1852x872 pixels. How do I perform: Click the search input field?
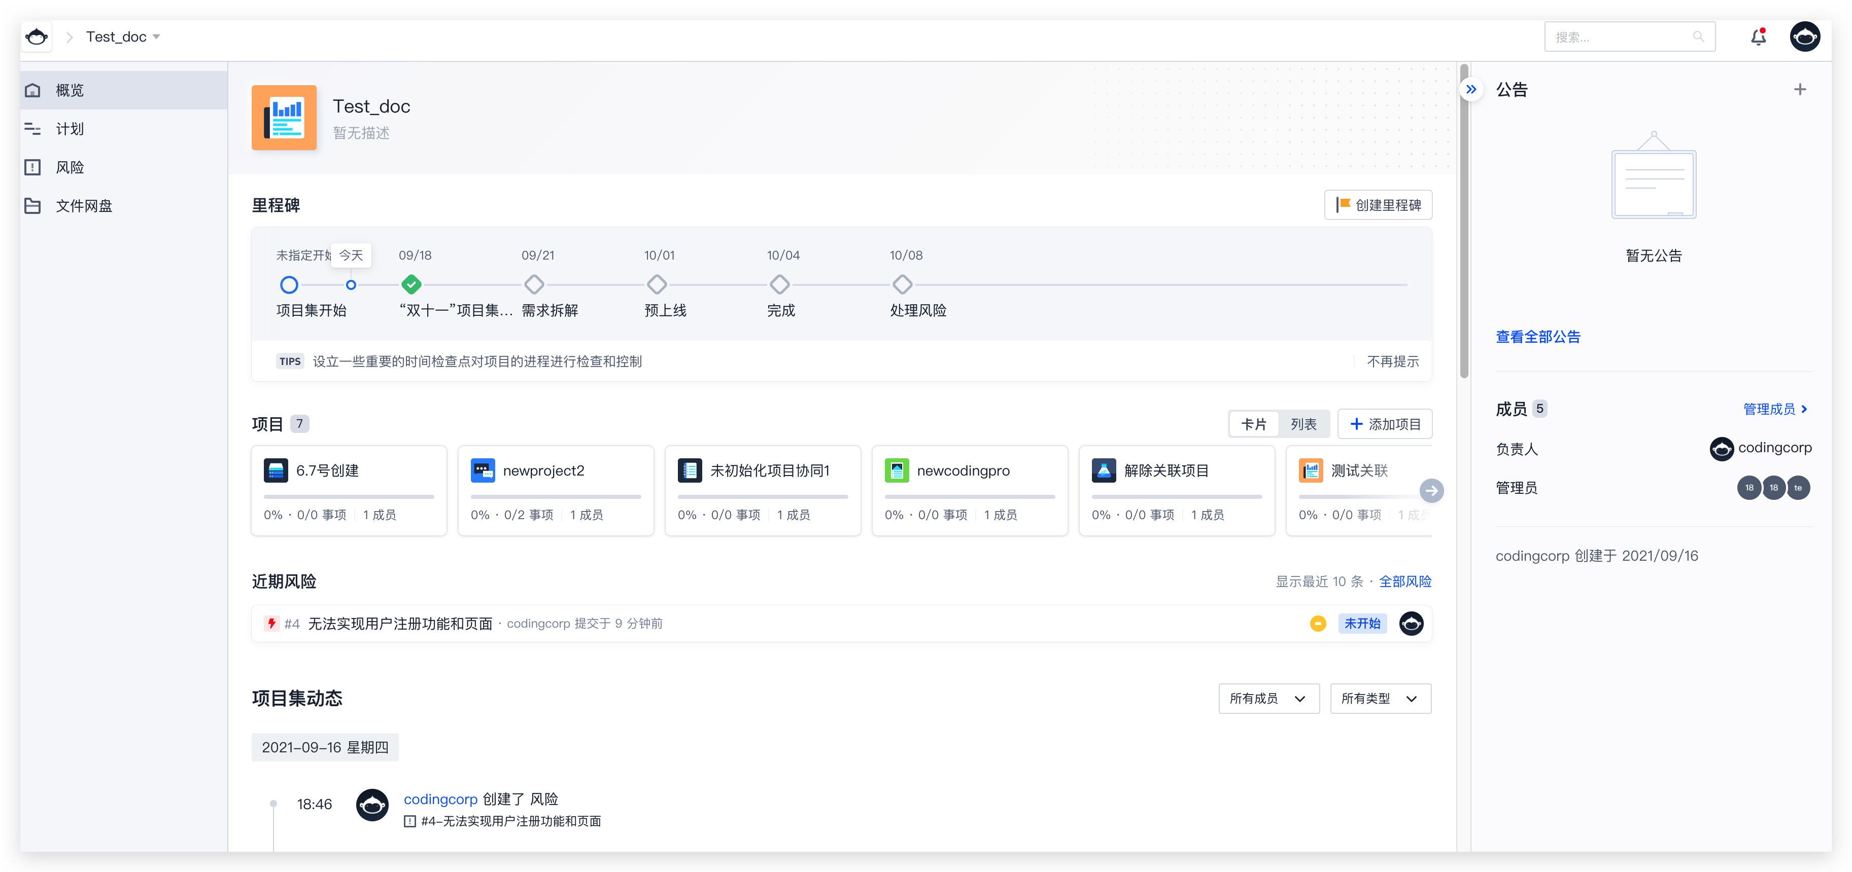click(x=1629, y=37)
